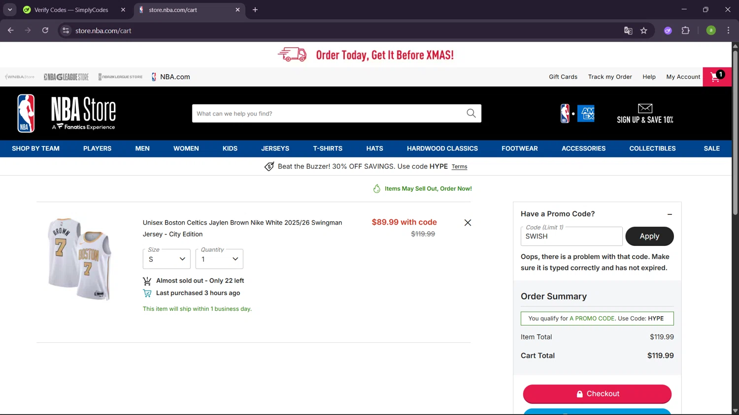The height and width of the screenshot is (415, 739).
Task: Click Order Today, Get It Before XMAS banner
Action: click(366, 55)
